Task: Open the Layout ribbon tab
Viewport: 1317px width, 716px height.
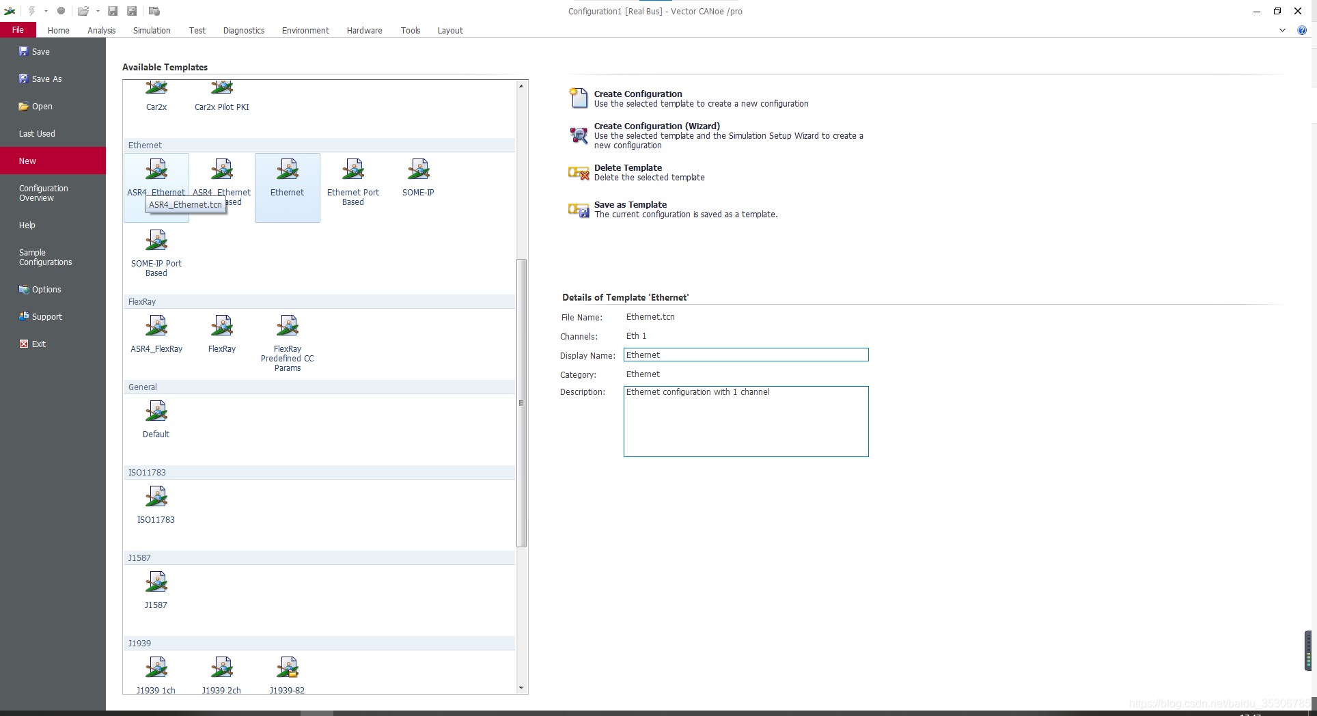Action: (450, 30)
